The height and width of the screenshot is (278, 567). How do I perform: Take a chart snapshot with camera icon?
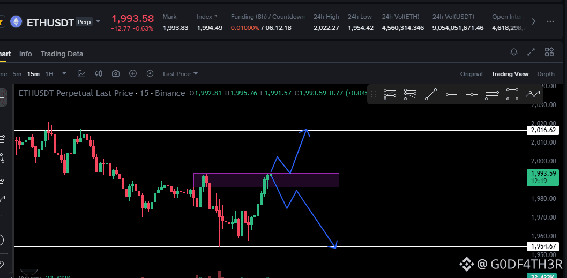pyautogui.click(x=116, y=74)
